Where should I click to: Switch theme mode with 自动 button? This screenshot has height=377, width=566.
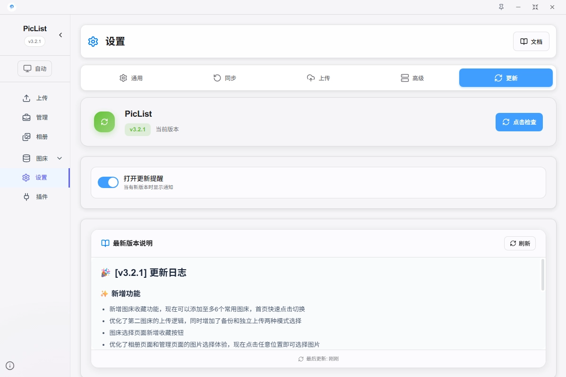pyautogui.click(x=35, y=69)
